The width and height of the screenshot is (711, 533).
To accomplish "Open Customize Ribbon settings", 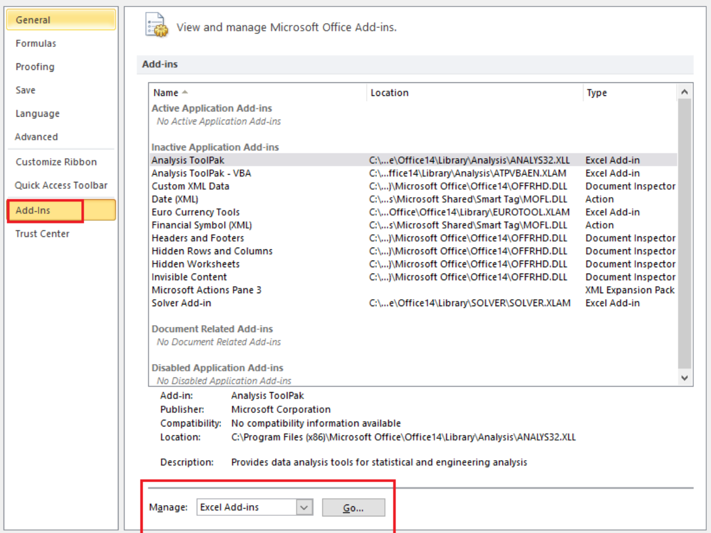I will (x=56, y=162).
